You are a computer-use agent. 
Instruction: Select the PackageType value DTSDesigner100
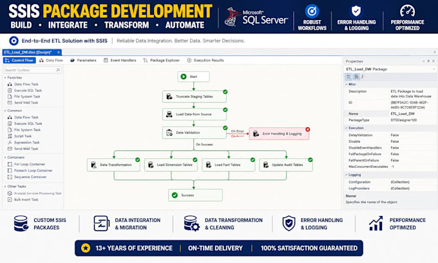click(403, 120)
